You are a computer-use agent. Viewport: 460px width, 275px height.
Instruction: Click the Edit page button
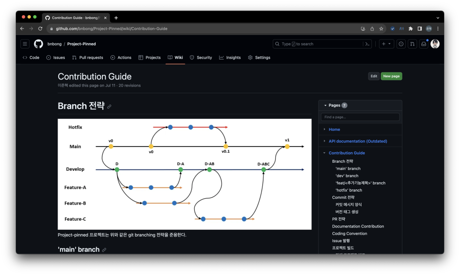tap(374, 76)
